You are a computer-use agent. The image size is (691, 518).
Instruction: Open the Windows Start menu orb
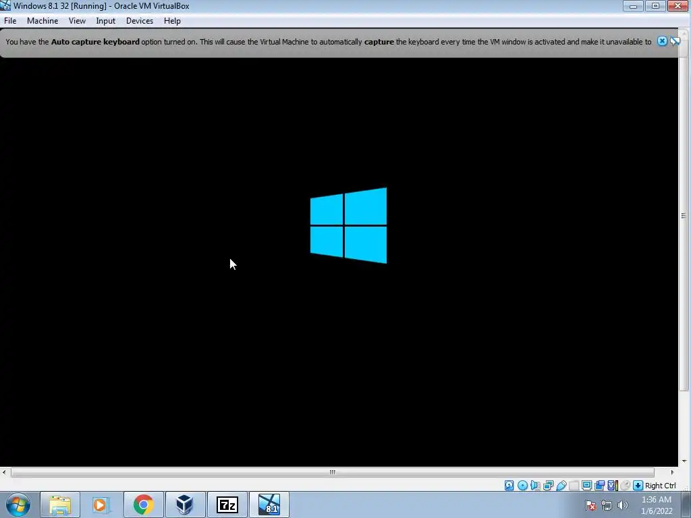[18, 505]
